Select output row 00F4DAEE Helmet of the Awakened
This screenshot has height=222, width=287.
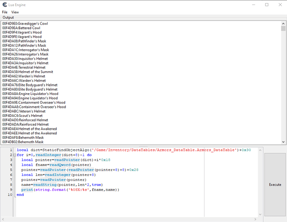point(30,133)
